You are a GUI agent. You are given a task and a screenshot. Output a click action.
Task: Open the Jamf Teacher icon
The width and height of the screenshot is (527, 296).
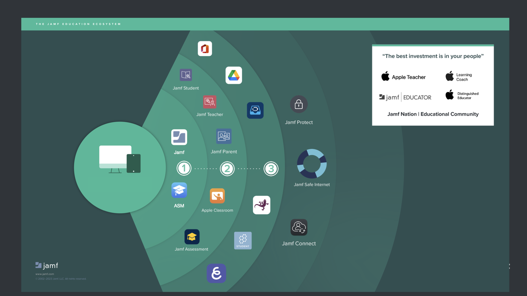(210, 102)
